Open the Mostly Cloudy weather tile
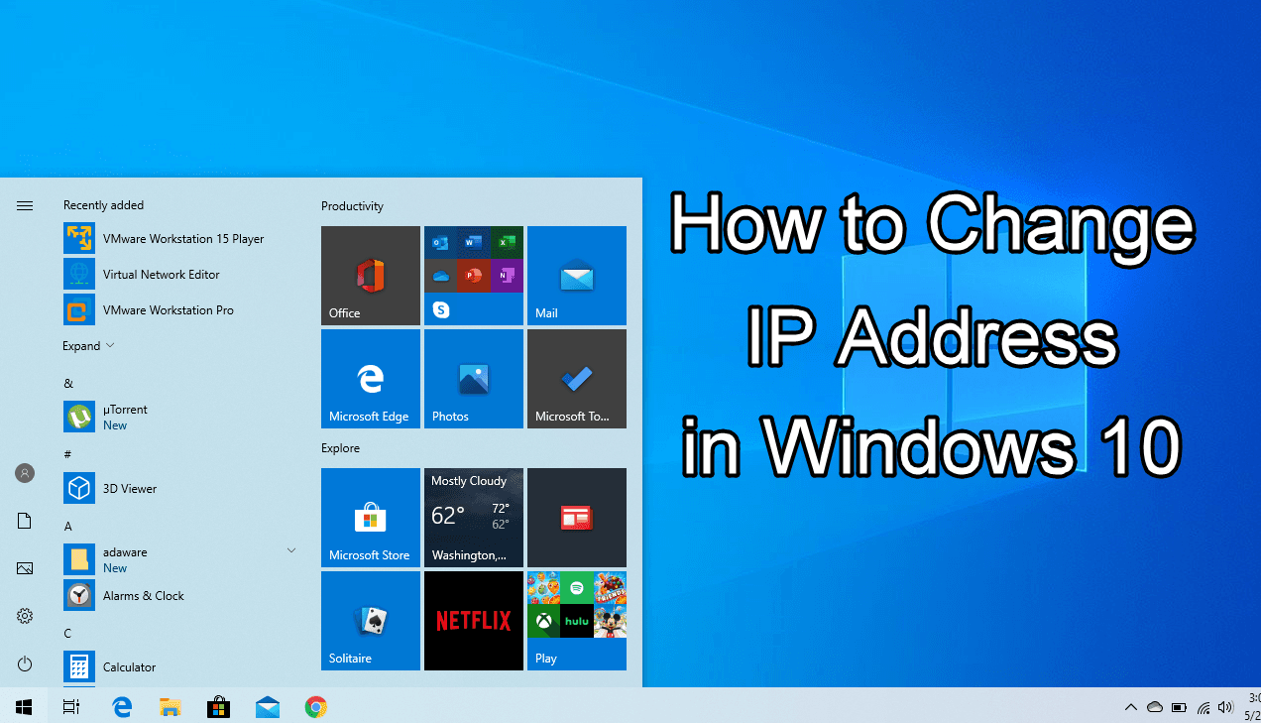This screenshot has width=1261, height=723. 473,517
